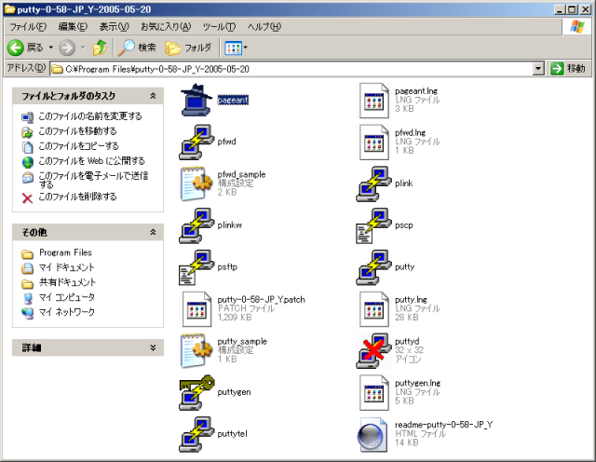Click the 'このファイルを削除する' delete link
The height and width of the screenshot is (462, 596).
[76, 197]
